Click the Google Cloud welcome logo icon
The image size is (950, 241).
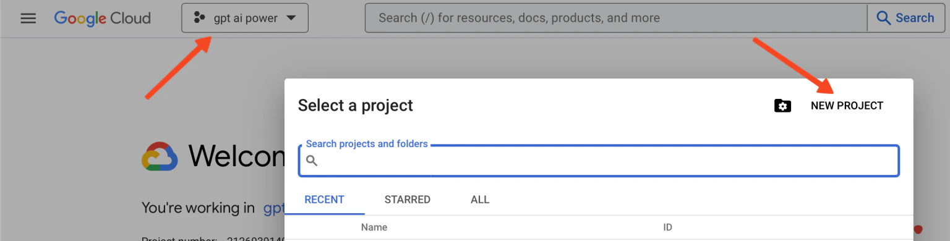[160, 156]
